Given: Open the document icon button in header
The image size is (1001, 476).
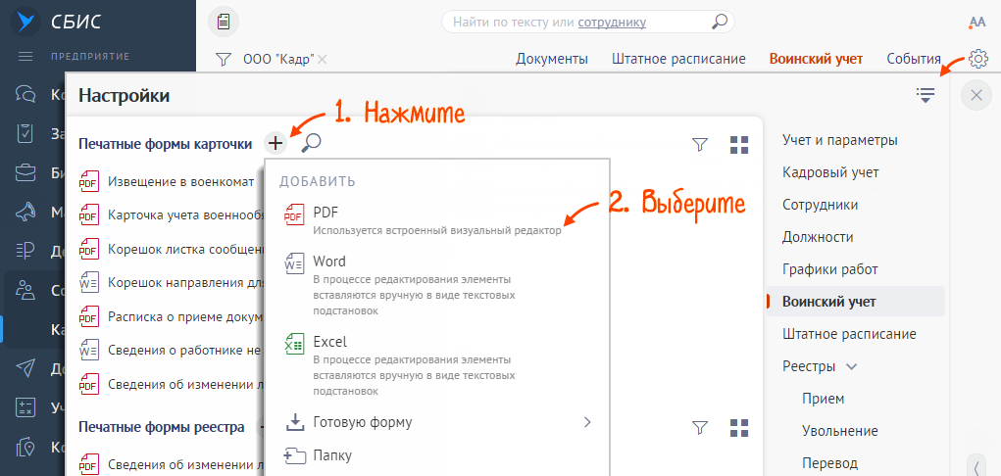Looking at the screenshot, I should [x=224, y=23].
